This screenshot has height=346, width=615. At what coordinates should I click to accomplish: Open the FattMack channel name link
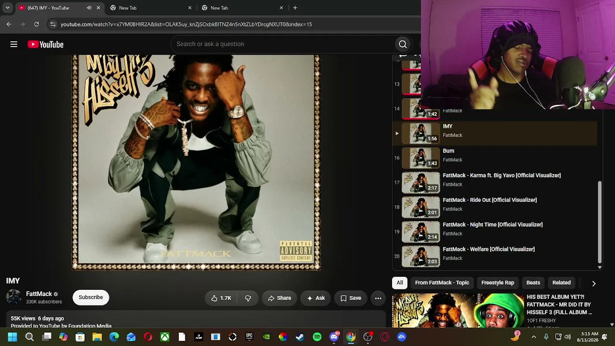coord(39,294)
